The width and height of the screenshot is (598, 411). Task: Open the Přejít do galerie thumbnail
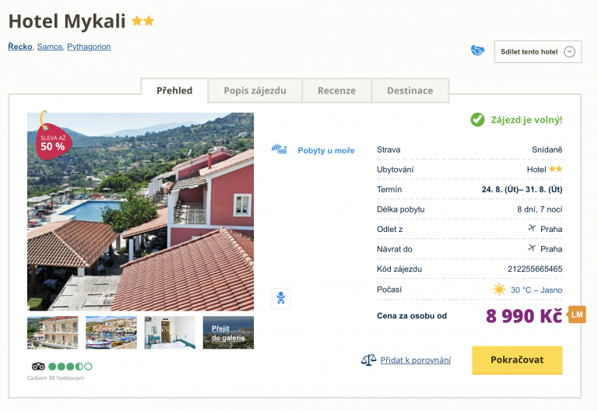tap(228, 332)
